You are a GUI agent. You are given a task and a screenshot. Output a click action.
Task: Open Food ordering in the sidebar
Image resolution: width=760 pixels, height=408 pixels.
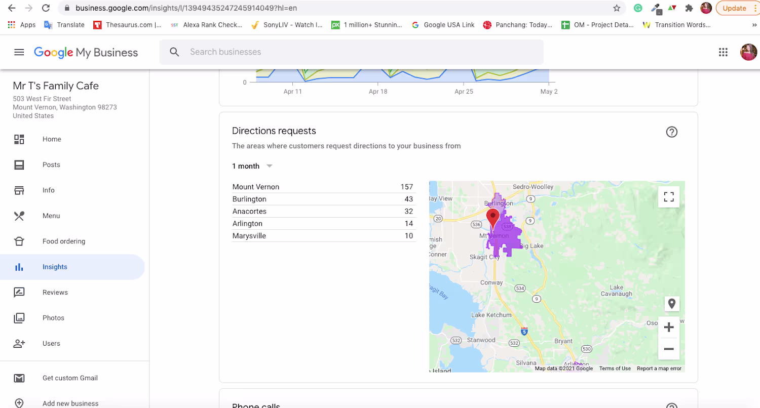pyautogui.click(x=63, y=241)
